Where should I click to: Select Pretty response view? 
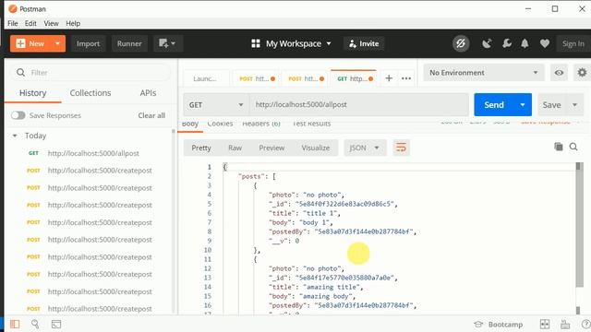click(201, 148)
